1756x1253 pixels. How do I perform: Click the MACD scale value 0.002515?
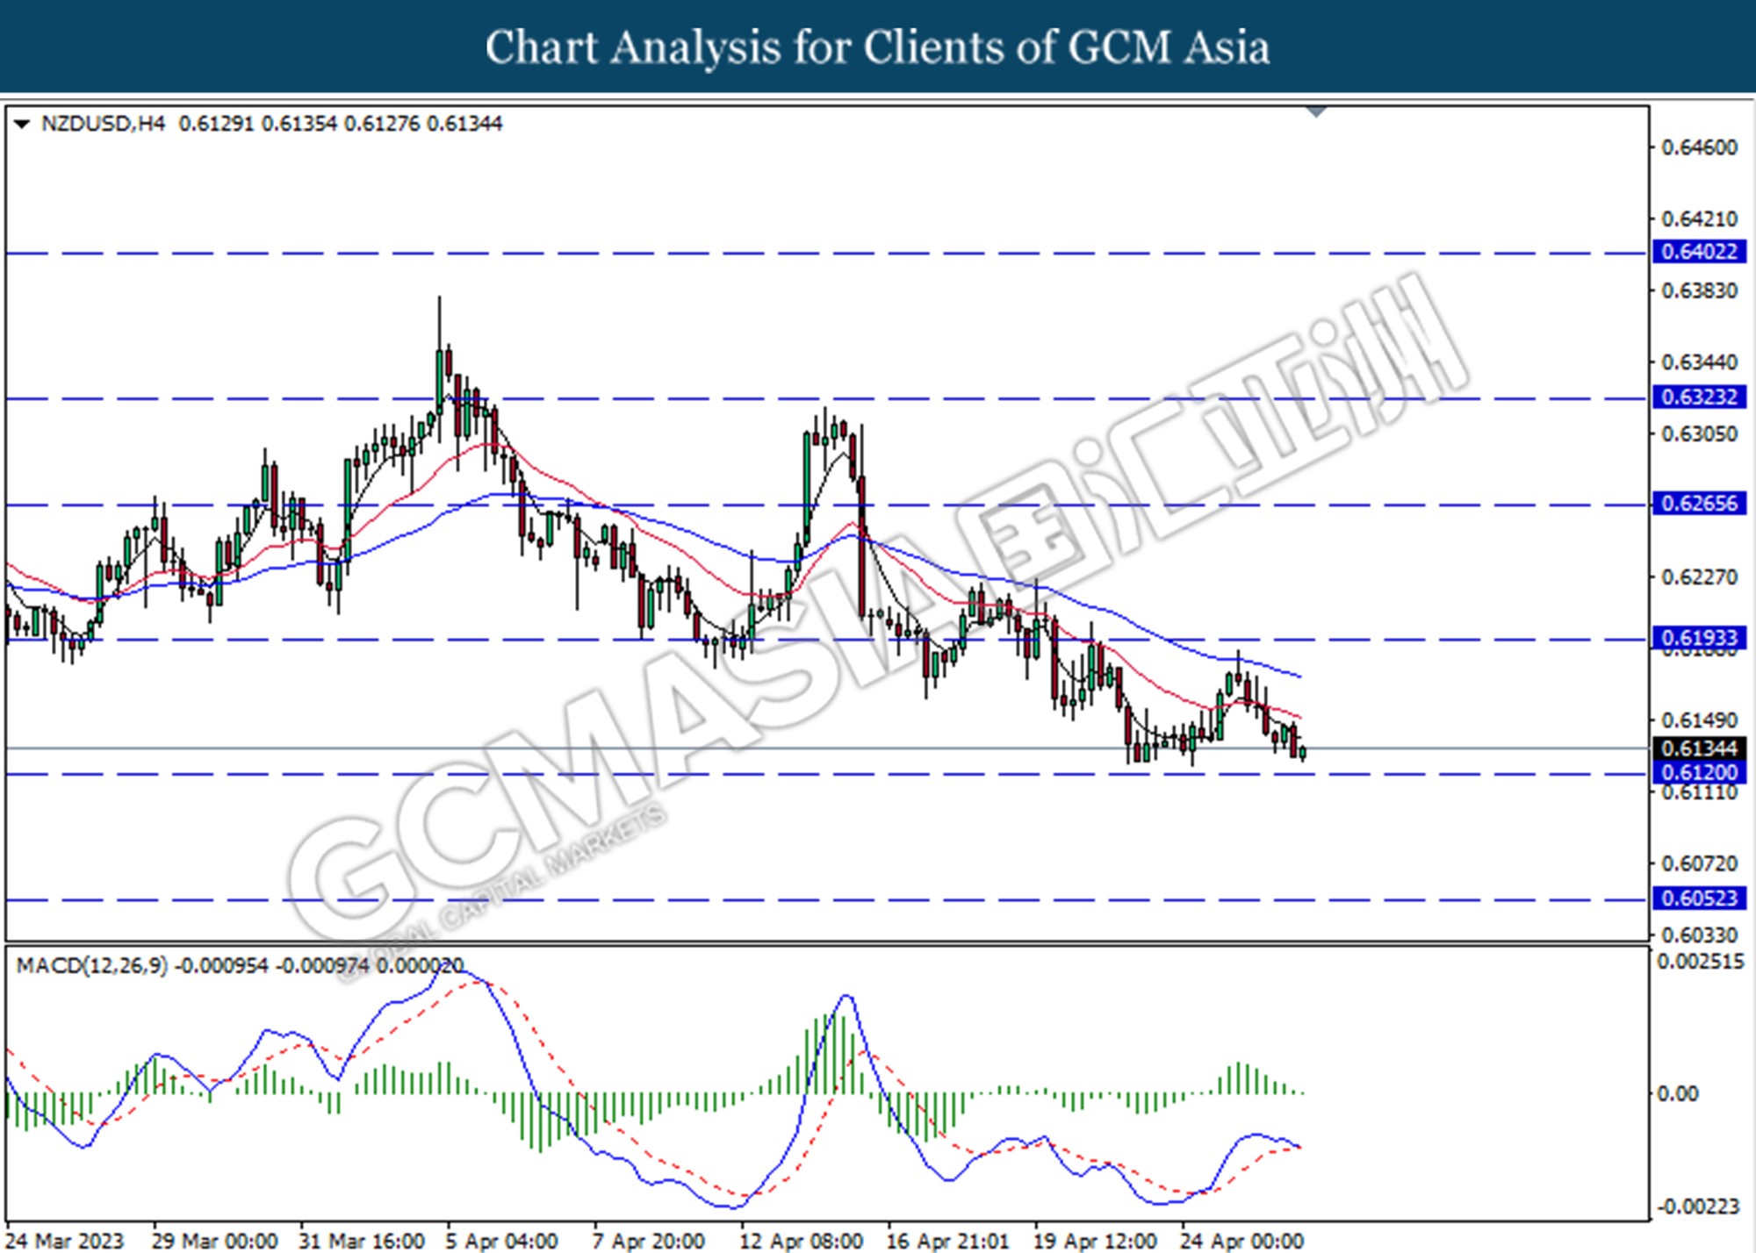tap(1700, 962)
